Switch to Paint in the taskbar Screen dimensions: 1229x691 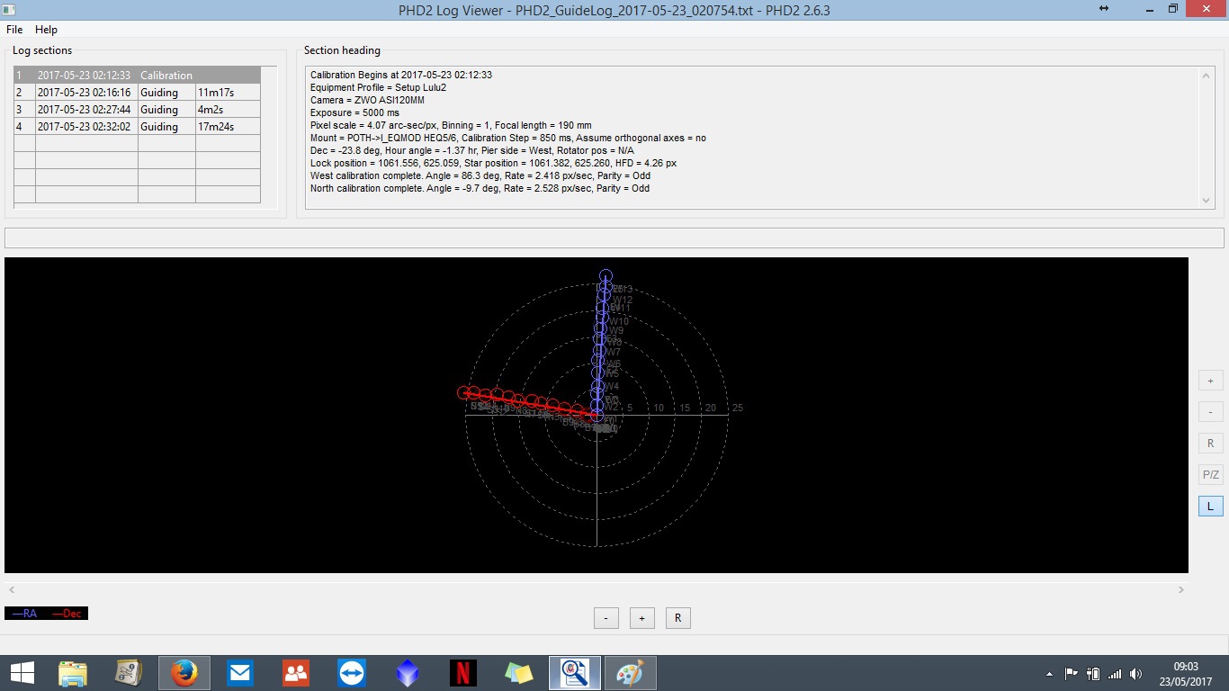pyautogui.click(x=631, y=673)
